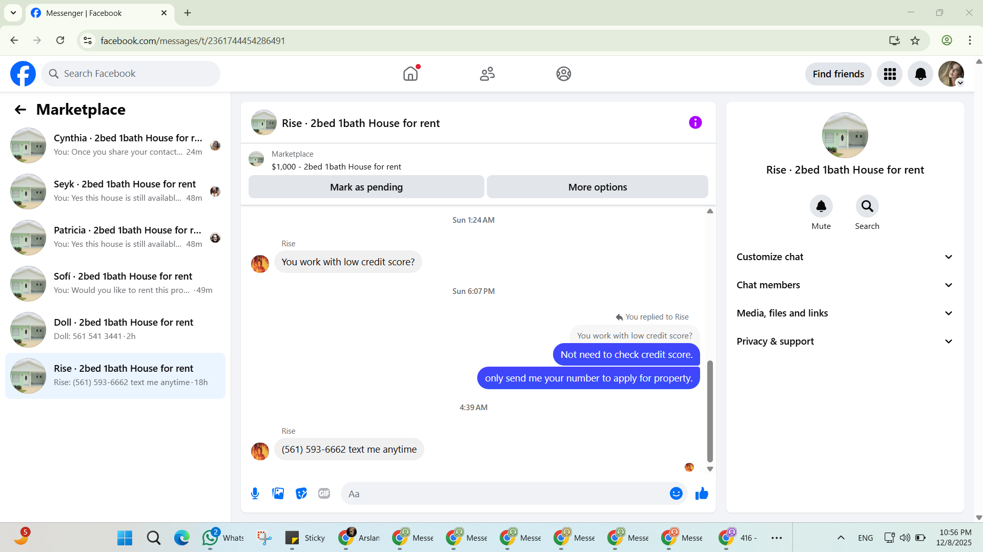Image resolution: width=983 pixels, height=552 pixels.
Task: Open Chrome menu three dots
Action: tap(970, 40)
